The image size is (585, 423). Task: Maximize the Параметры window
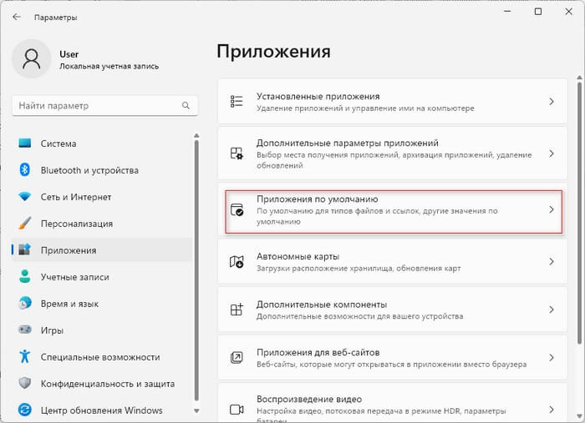(538, 12)
